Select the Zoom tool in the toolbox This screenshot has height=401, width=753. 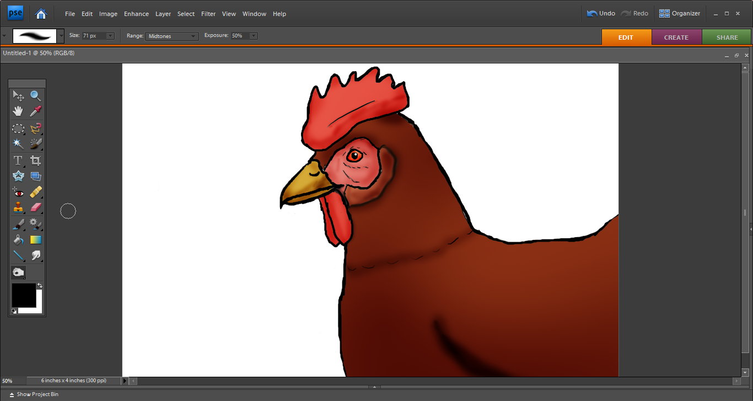[36, 96]
